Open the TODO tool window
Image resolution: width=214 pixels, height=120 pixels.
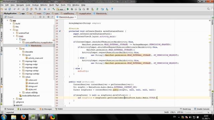59,109
